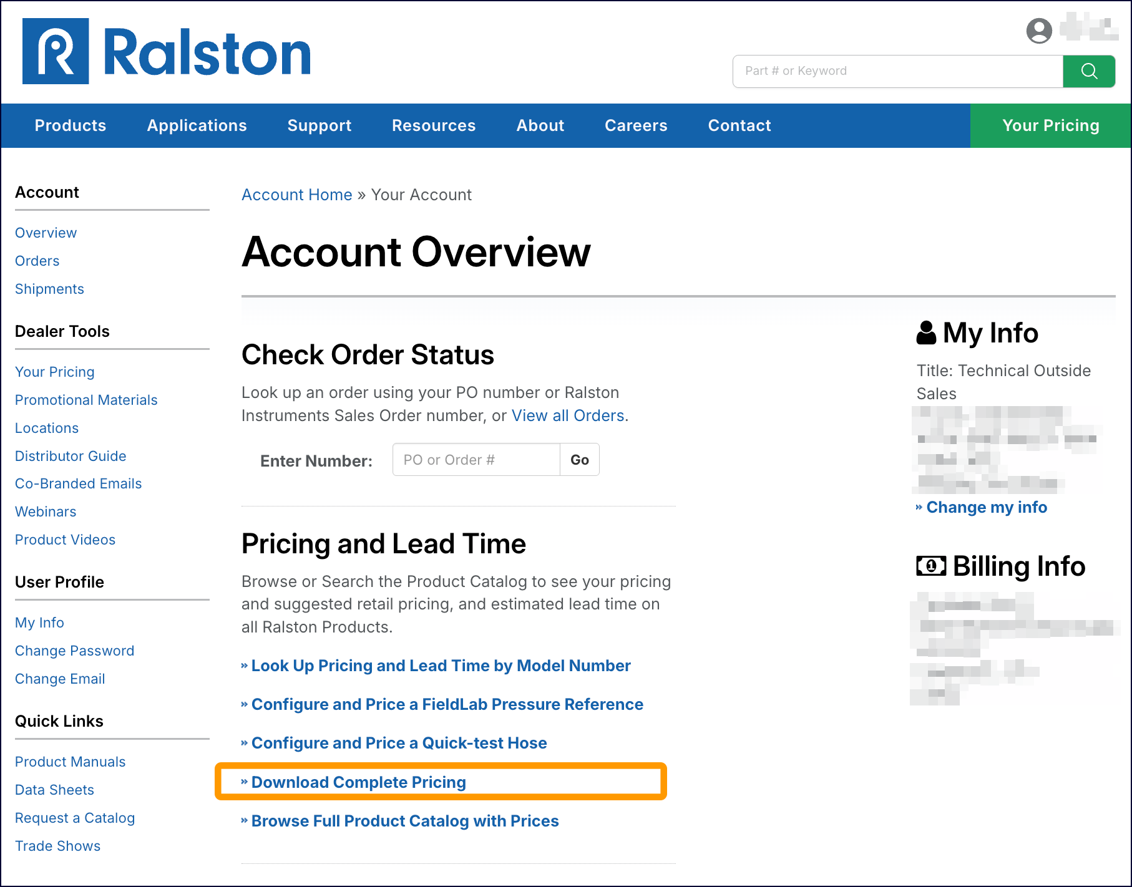Click the Ralston logo
This screenshot has height=887, width=1132.
[167, 51]
